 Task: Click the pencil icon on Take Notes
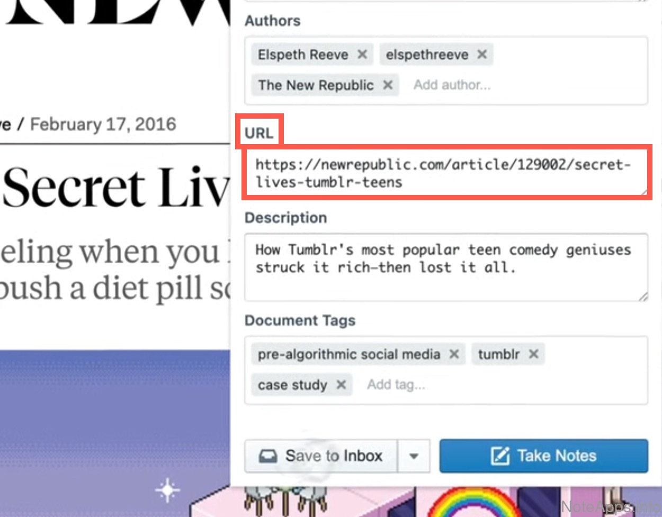click(x=500, y=456)
